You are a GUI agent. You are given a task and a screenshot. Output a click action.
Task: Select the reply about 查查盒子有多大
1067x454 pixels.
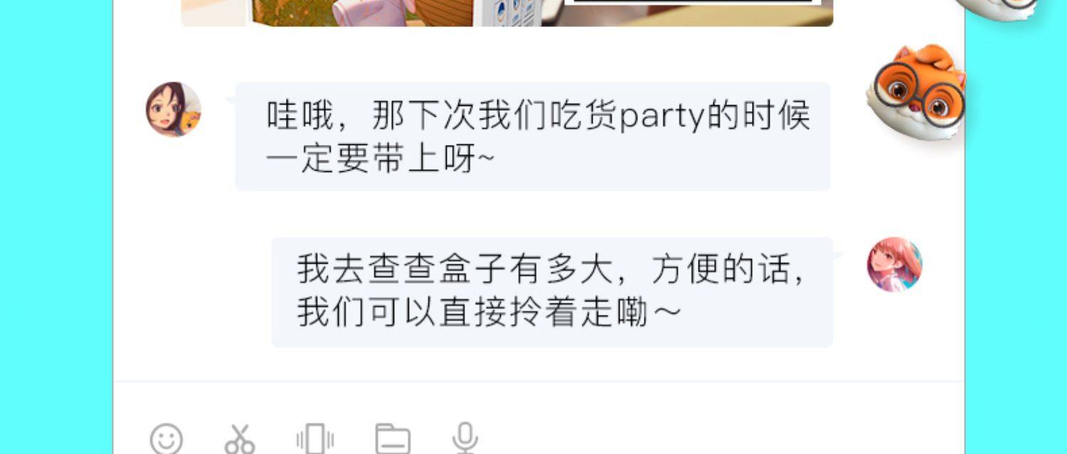[x=552, y=292]
